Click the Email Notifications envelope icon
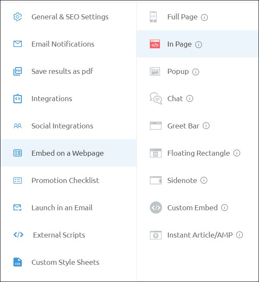The height and width of the screenshot is (282, 259). pyautogui.click(x=18, y=44)
